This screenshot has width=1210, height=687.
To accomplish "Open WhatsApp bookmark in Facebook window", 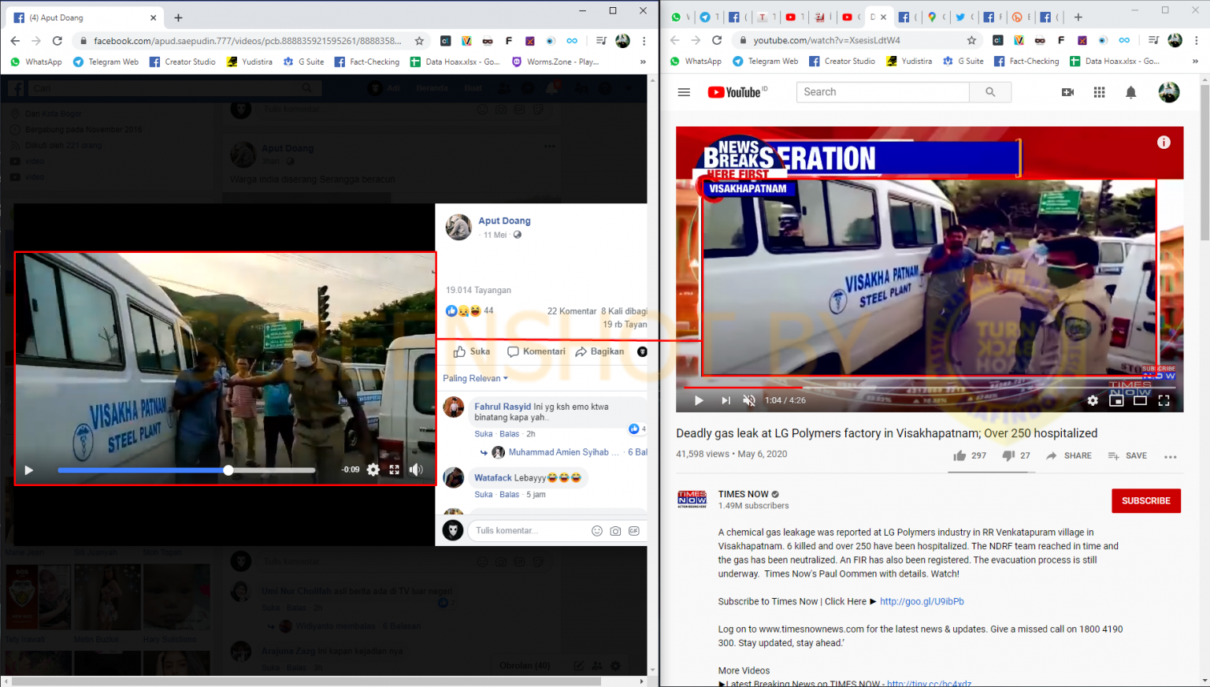I will [36, 61].
